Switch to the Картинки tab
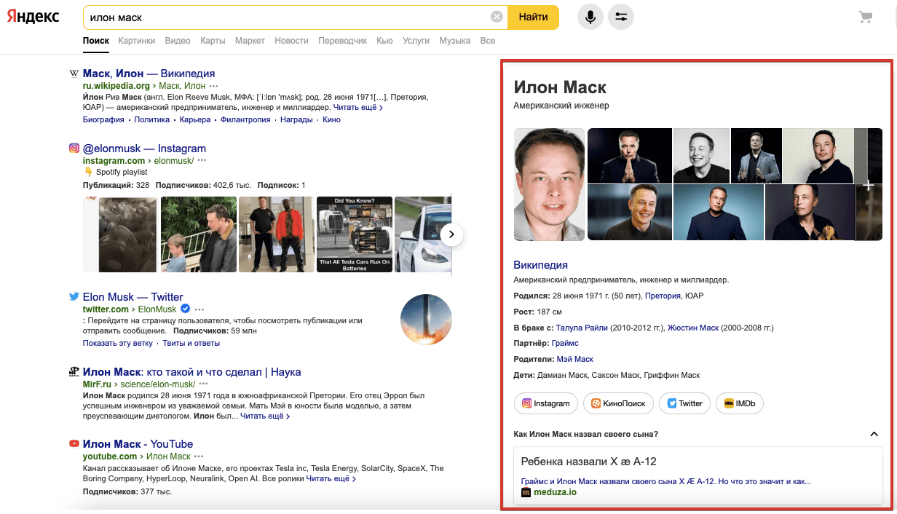Screen dimensions: 897x514 tap(137, 41)
